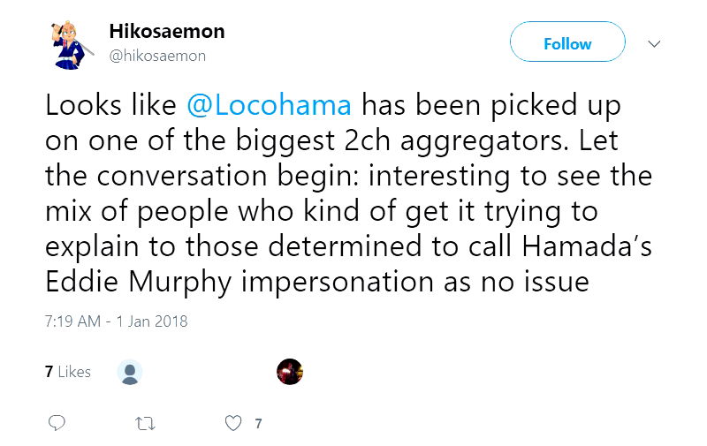Visit the @hikosaemon handle link

[x=157, y=56]
